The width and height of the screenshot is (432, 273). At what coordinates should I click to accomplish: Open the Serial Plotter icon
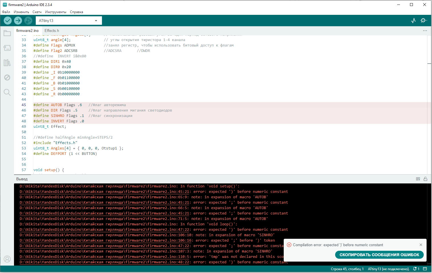coord(413,21)
